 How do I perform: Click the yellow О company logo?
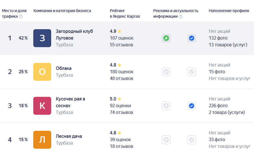point(42,72)
